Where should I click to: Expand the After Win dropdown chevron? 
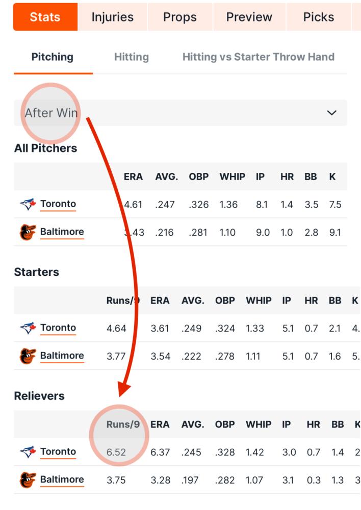pos(331,113)
